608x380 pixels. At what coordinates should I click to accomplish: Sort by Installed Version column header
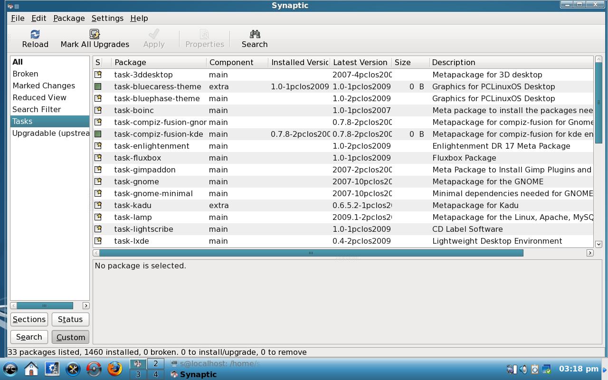pos(299,62)
